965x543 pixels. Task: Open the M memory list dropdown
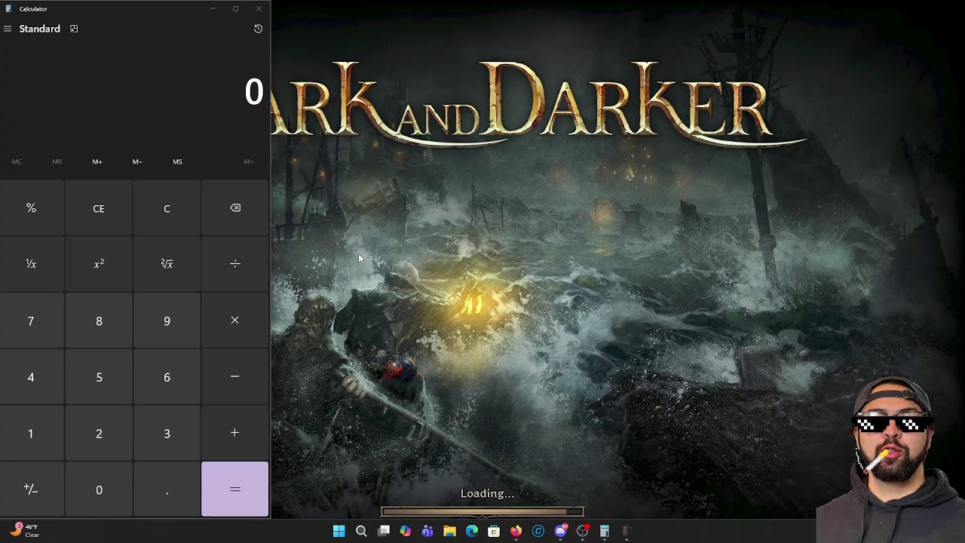[x=248, y=161]
